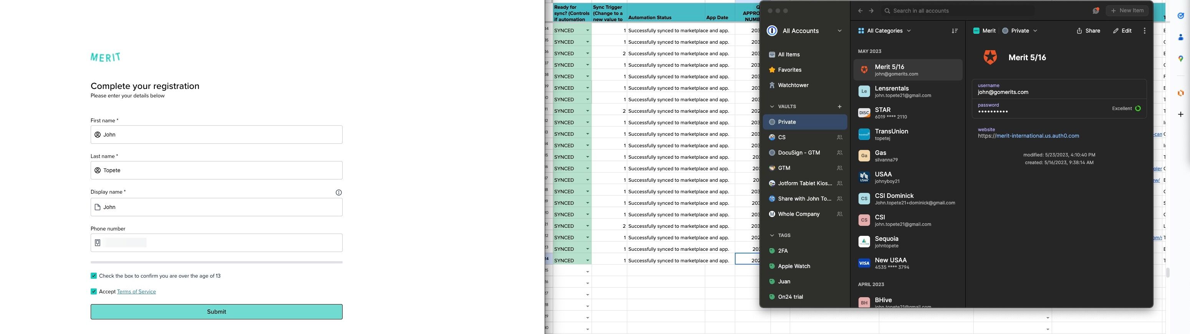Click the display name info icon
The width and height of the screenshot is (1190, 334).
(x=339, y=193)
